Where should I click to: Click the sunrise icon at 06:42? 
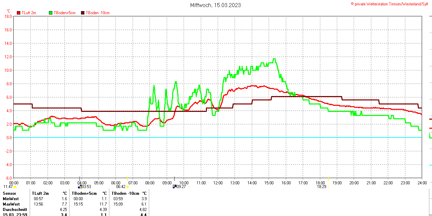click(x=128, y=187)
